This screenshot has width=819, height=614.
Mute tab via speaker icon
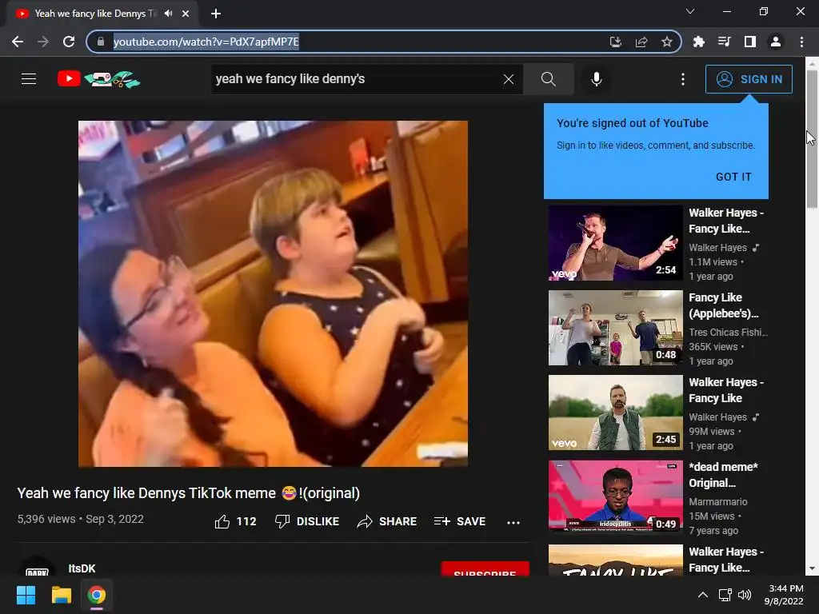pyautogui.click(x=168, y=13)
